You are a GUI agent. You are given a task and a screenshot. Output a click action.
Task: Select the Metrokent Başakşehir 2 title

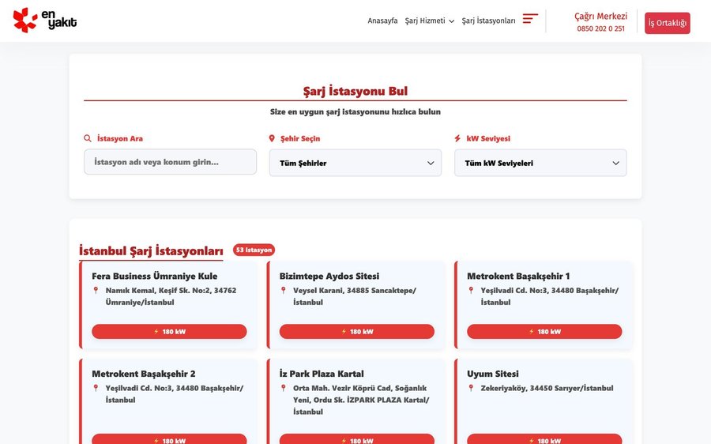coord(144,374)
